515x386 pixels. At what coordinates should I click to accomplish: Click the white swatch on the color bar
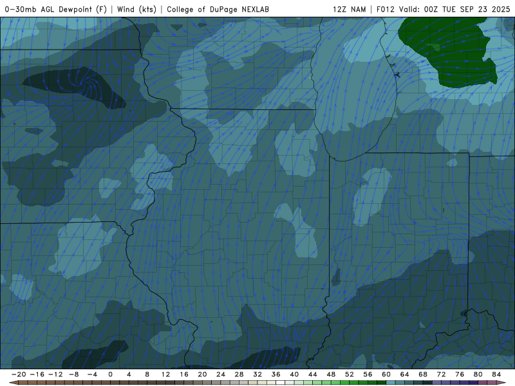click(x=281, y=383)
